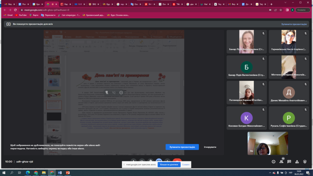The image size is (313, 176).
Task: Click the blue Зупинити презентацію button
Action: 182,147
